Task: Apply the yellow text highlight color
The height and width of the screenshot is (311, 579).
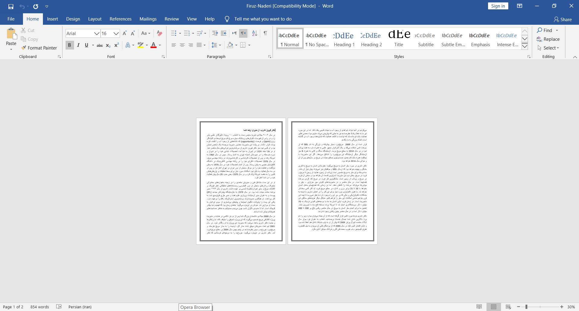Action: pos(141,45)
